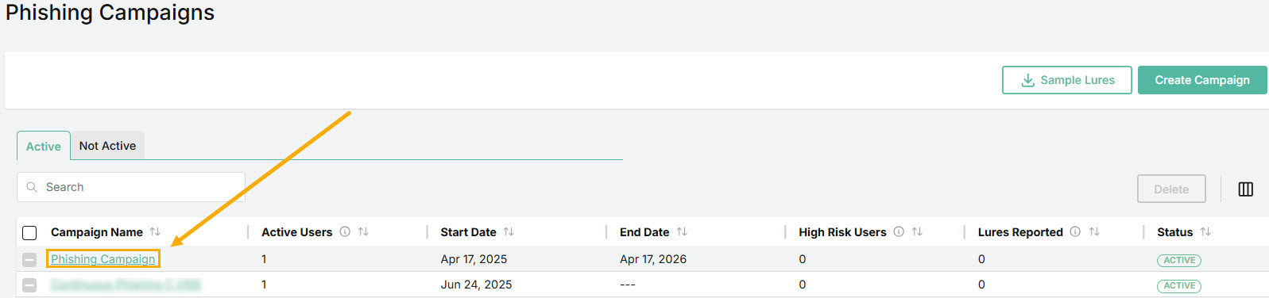This screenshot has width=1269, height=298.
Task: Click the campaign Search field
Action: [131, 187]
